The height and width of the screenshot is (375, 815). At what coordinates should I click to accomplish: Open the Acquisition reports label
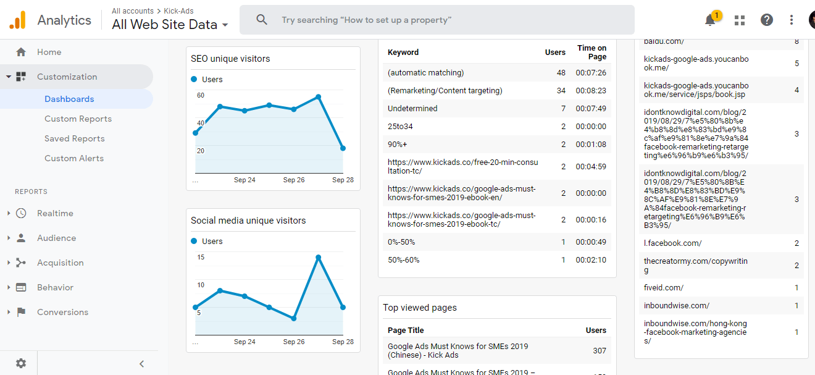point(60,263)
